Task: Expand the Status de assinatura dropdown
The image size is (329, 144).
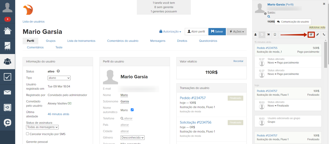Action: coord(42,127)
